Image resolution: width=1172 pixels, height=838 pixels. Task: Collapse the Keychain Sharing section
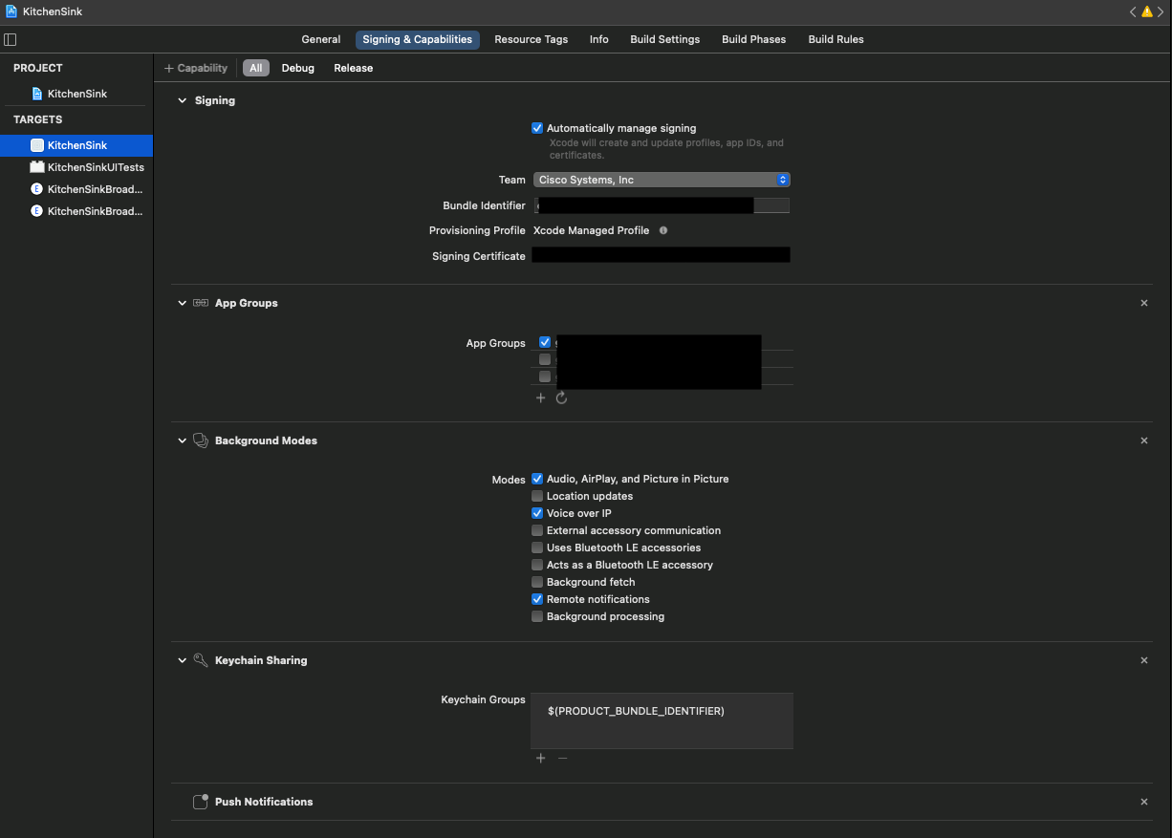point(182,660)
